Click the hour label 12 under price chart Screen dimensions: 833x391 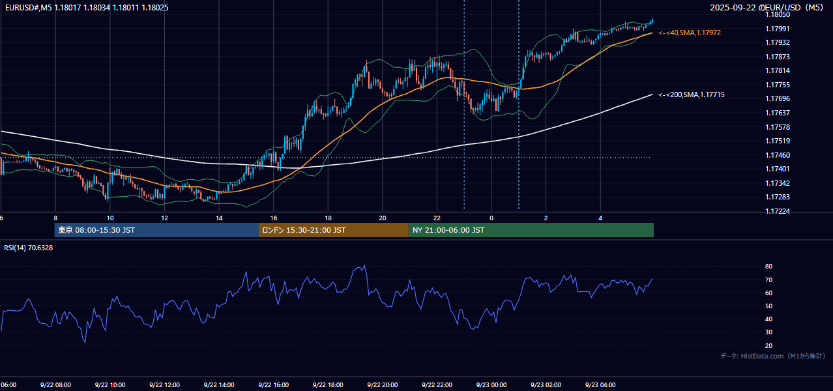[164, 218]
